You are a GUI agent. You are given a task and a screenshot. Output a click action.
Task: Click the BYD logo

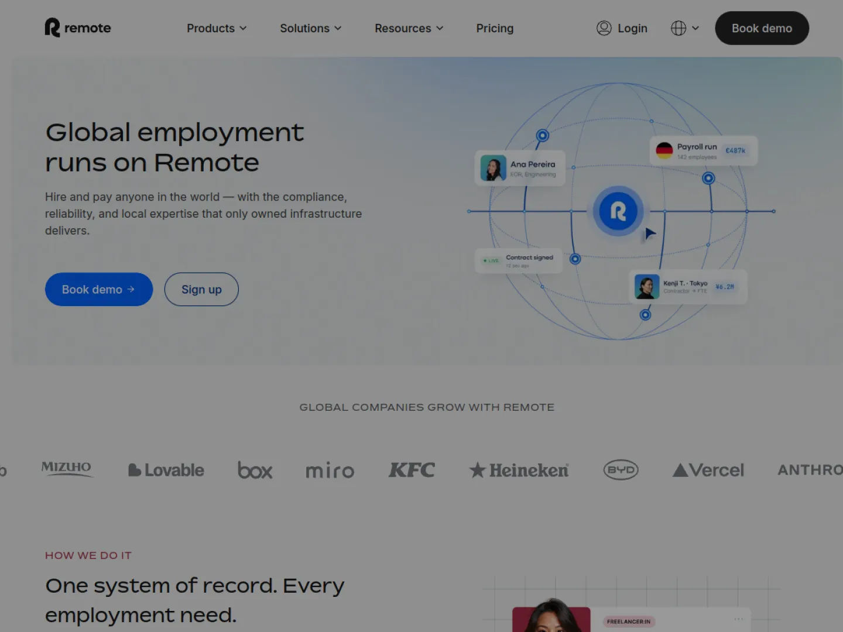pos(621,470)
